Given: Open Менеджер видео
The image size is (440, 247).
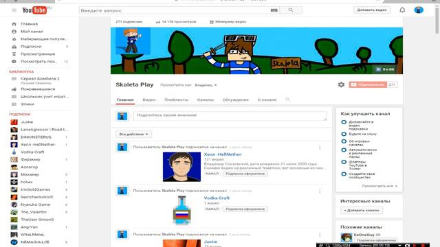Looking at the screenshot, I should point(228,22).
